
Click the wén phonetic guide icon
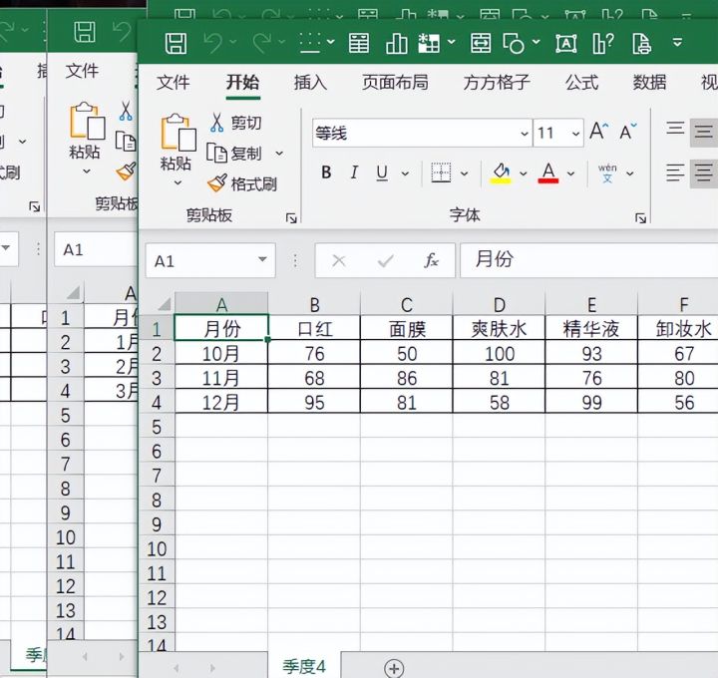click(607, 173)
